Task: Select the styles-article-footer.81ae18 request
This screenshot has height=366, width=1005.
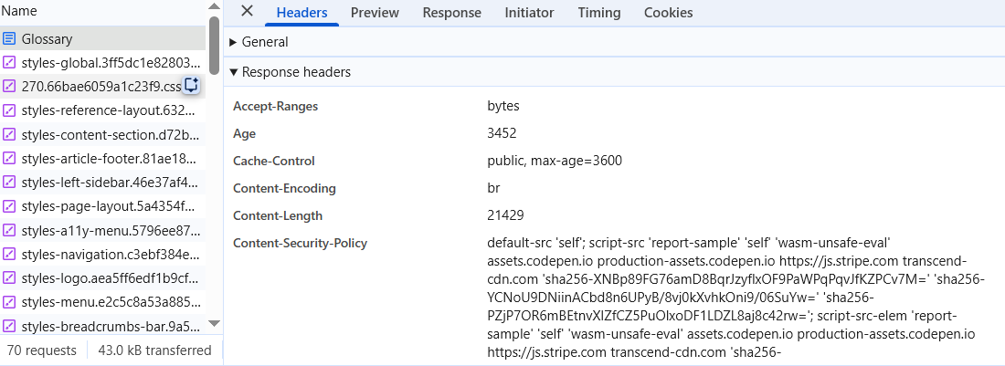Action: 102,159
